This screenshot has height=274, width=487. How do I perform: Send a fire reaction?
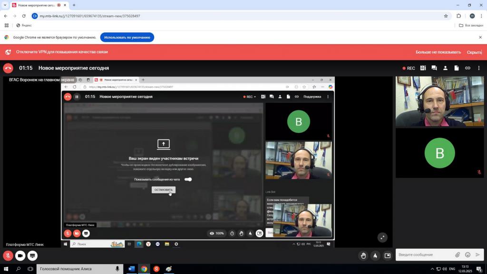point(375,255)
